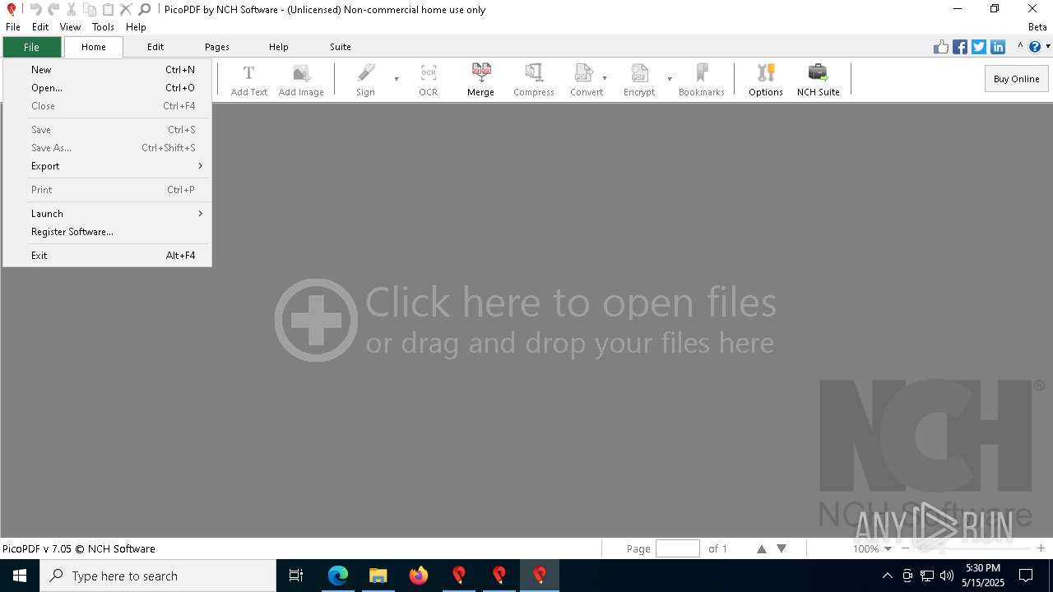
Task: Open the 100% zoom level dropdown
Action: click(x=888, y=548)
